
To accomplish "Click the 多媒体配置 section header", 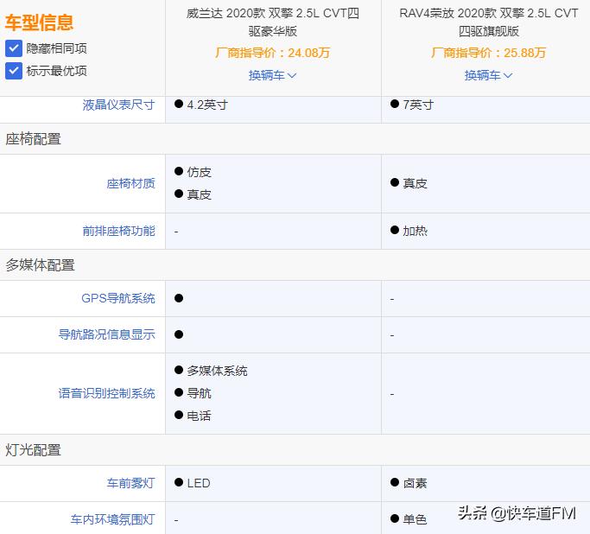I will click(40, 265).
